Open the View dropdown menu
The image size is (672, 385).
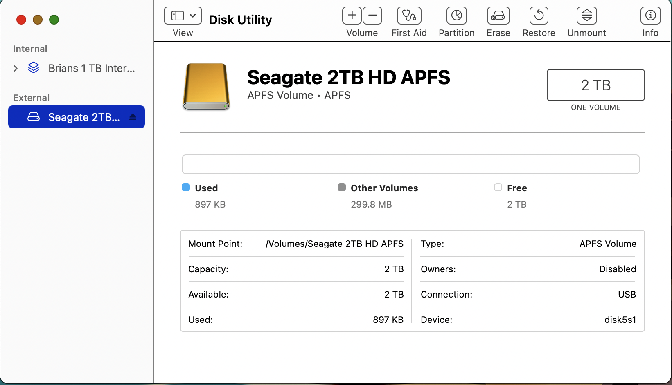(183, 16)
